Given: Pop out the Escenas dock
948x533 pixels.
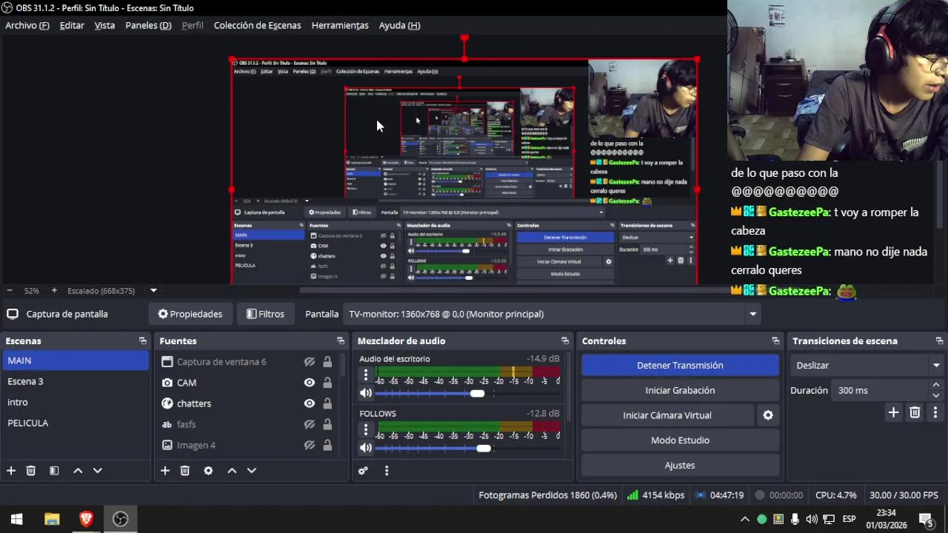Looking at the screenshot, I should (x=143, y=341).
